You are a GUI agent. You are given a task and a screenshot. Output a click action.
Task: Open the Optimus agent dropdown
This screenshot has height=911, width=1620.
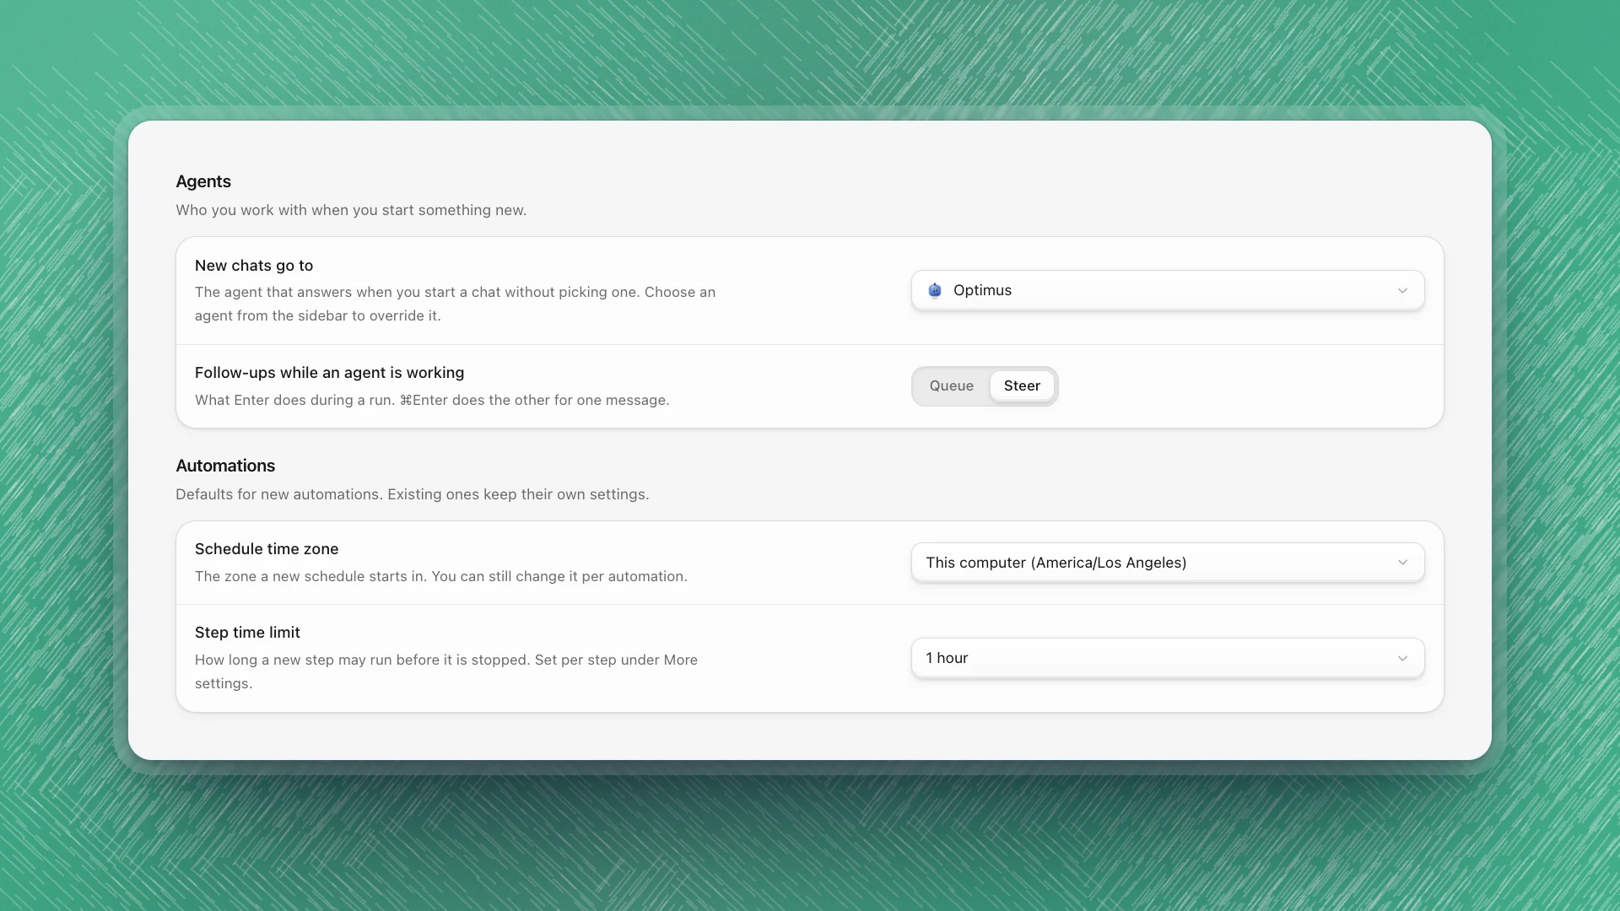[x=1168, y=290]
